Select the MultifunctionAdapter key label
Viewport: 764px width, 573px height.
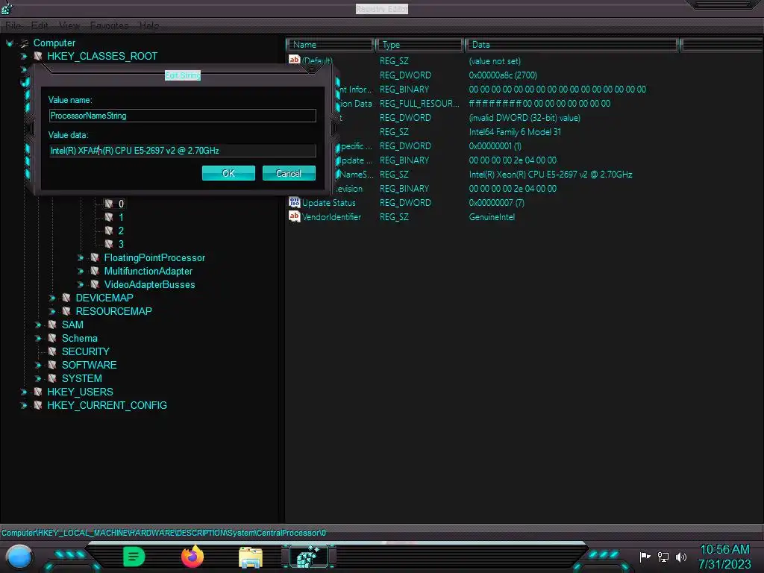tap(148, 272)
